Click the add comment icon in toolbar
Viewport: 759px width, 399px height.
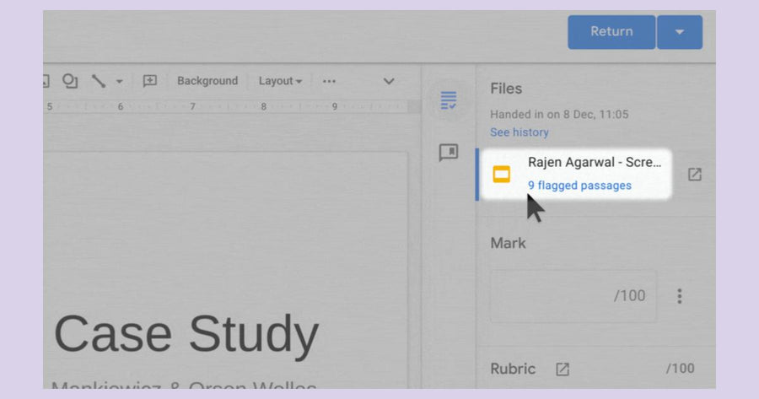click(149, 81)
